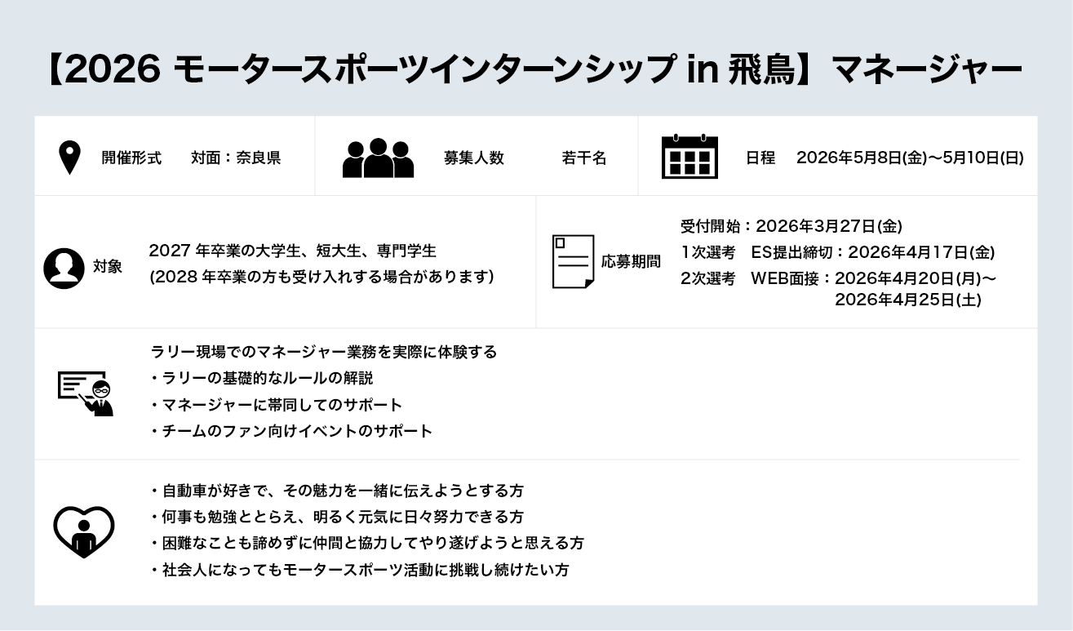Select the 開催形式 label
This screenshot has height=631, width=1073.
[131, 158]
